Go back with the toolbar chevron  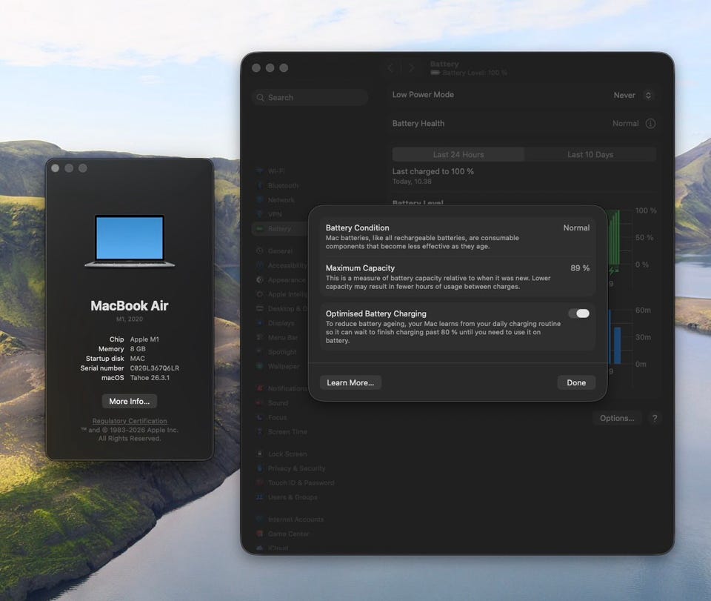pyautogui.click(x=390, y=68)
